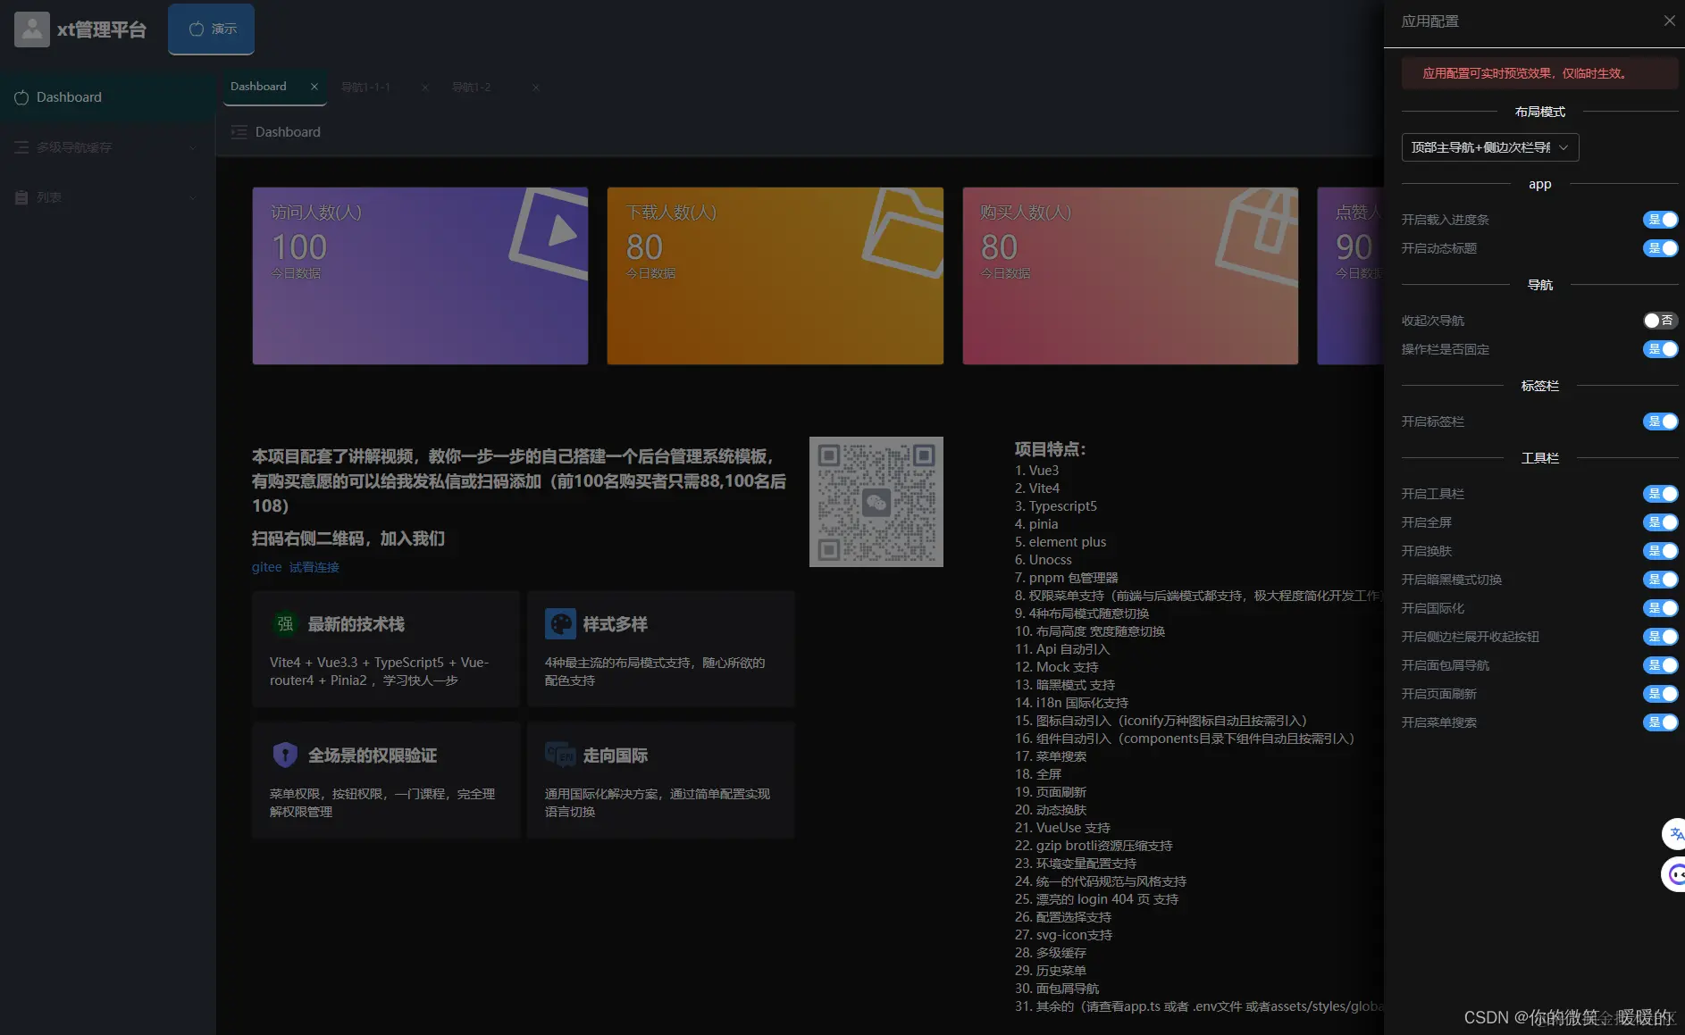Click the icon inside the 演示 button
Image resolution: width=1685 pixels, height=1035 pixels.
(x=197, y=29)
